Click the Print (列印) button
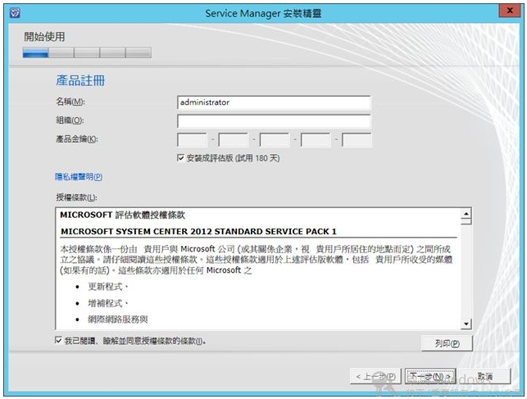 (x=447, y=343)
